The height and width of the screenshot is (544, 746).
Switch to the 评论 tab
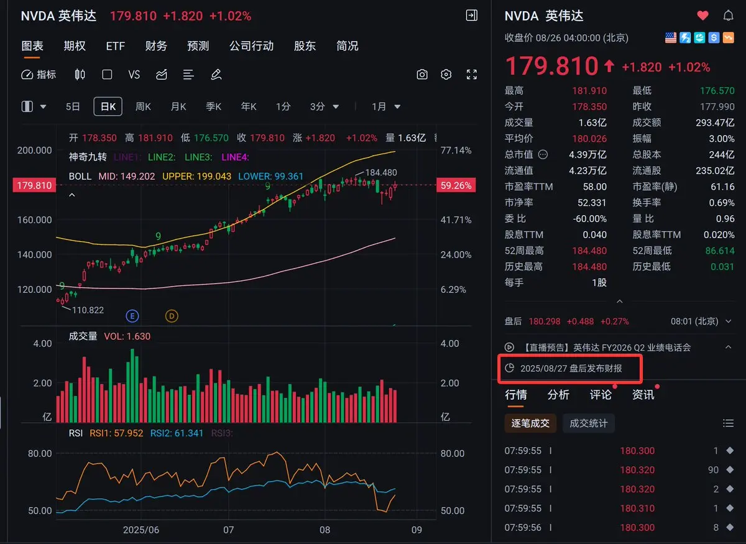coord(601,394)
